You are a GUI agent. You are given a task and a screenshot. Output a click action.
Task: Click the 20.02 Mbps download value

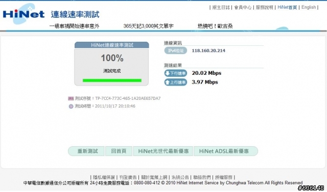pos(206,73)
